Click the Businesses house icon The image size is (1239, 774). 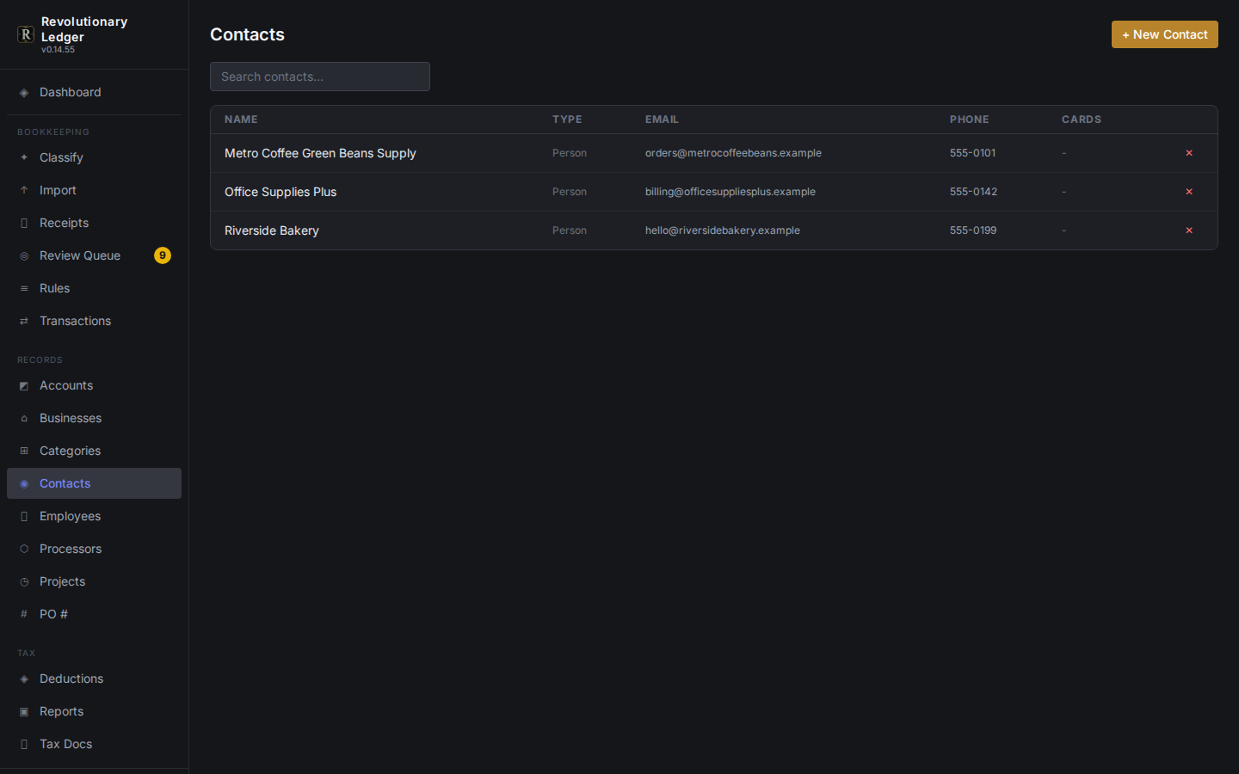coord(24,419)
